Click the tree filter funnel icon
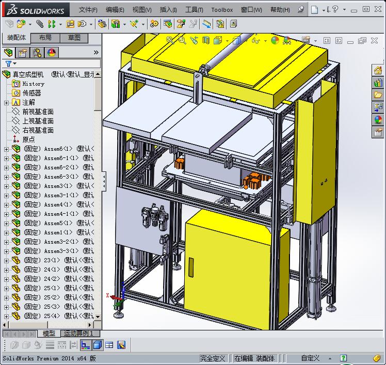This screenshot has height=365, width=386. [x=8, y=64]
